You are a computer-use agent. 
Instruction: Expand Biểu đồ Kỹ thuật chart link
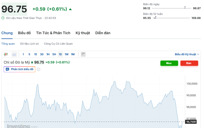pyautogui.click(x=187, y=54)
